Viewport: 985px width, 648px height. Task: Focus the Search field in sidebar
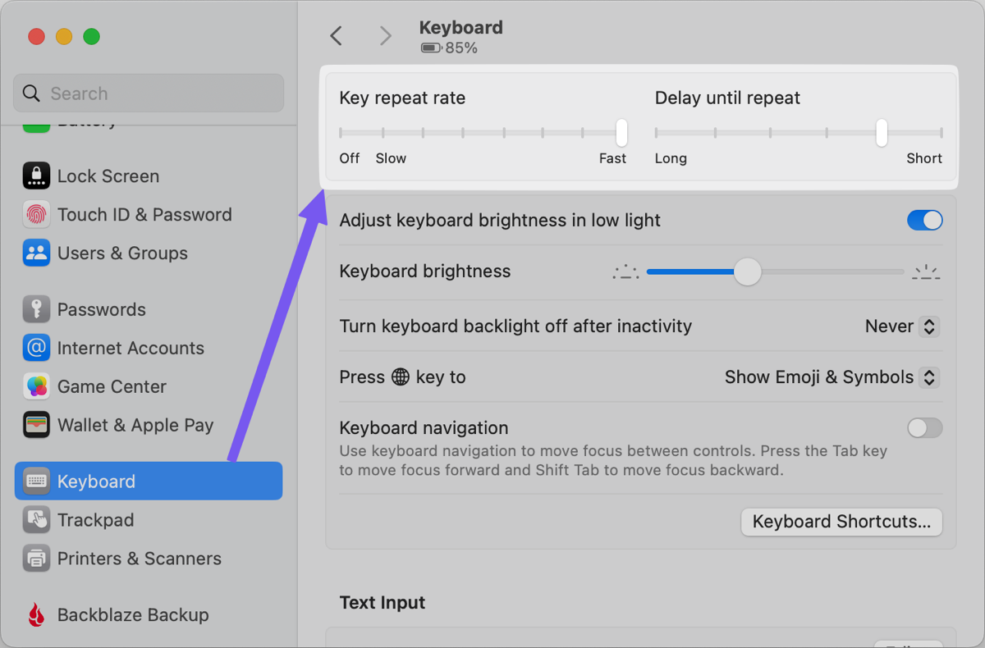point(149,94)
